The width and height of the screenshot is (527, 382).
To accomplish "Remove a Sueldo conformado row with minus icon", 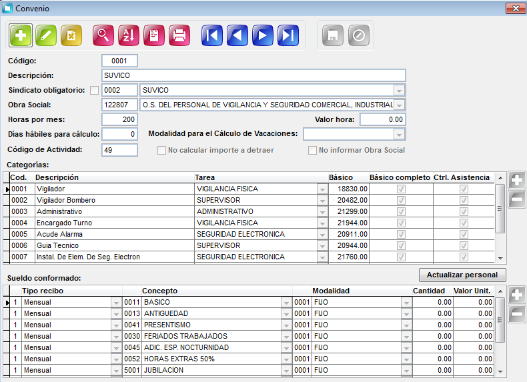I will pyautogui.click(x=516, y=314).
